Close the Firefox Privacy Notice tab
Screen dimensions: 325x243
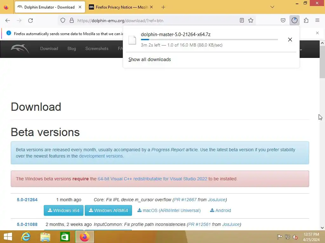[x=151, y=7]
